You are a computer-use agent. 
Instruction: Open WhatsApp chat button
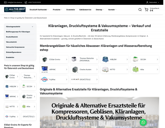click(143, 123)
